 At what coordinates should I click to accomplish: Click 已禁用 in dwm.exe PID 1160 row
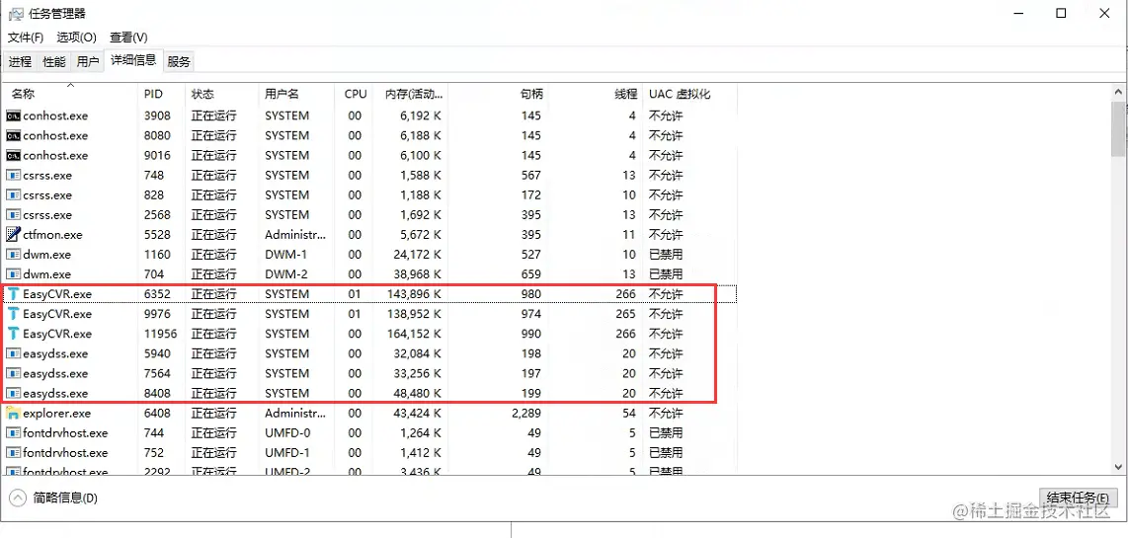pos(666,255)
